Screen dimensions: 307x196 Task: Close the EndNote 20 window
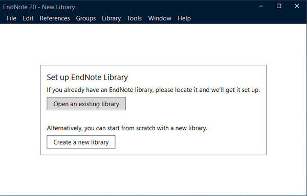[297, 6]
